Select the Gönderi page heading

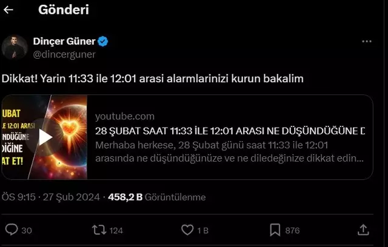(64, 10)
